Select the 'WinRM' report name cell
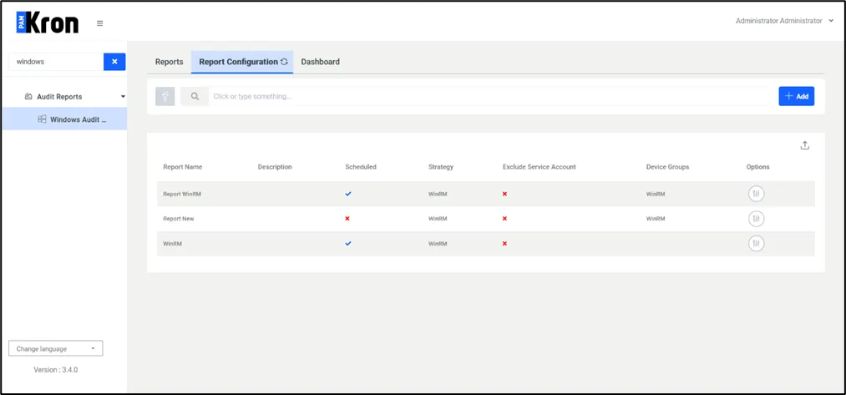Image resolution: width=846 pixels, height=395 pixels. pyautogui.click(x=173, y=243)
